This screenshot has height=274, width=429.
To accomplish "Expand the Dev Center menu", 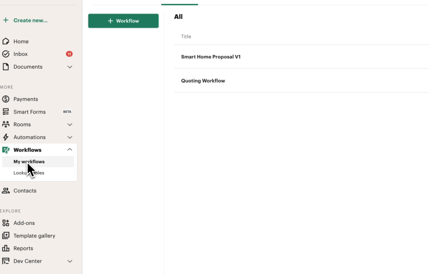I will [x=70, y=261].
